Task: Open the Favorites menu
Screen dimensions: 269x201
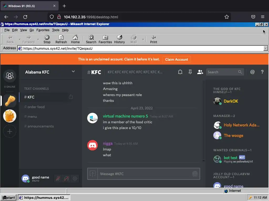Action: [x=43, y=30]
